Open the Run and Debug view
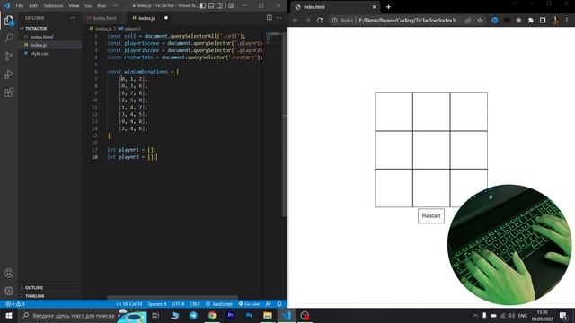Viewport: 575px width, 323px height. tap(9, 74)
